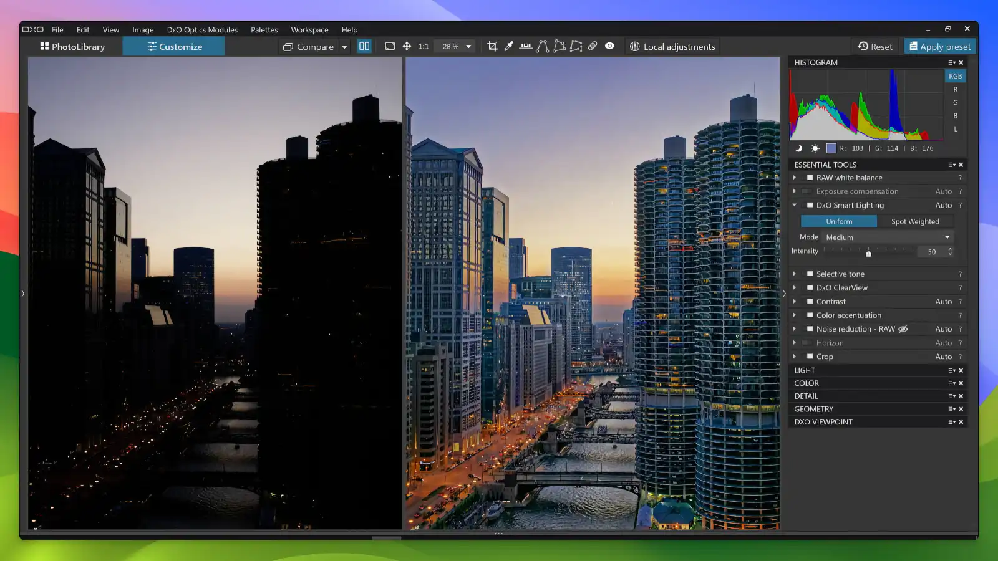
Task: Select the Crop tool in the toolbar
Action: point(492,46)
